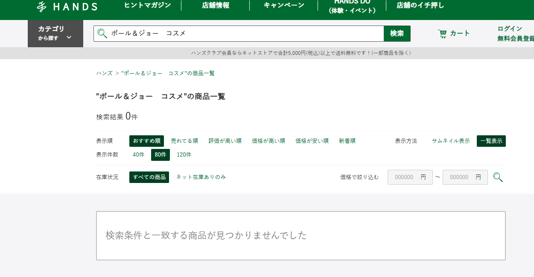
Task: Apply price filter with magnifier icon
Action: tap(498, 177)
